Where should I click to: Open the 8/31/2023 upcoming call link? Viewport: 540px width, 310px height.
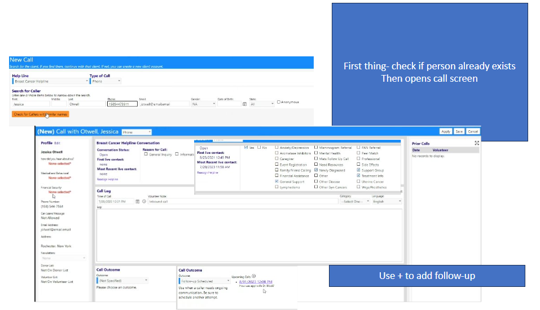(256, 282)
